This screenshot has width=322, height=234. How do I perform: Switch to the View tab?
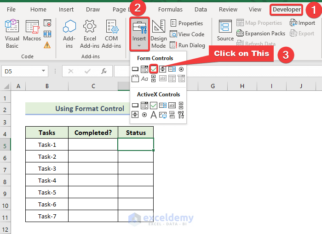(255, 10)
